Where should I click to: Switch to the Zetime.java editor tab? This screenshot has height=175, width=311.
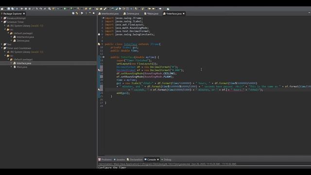131,14
